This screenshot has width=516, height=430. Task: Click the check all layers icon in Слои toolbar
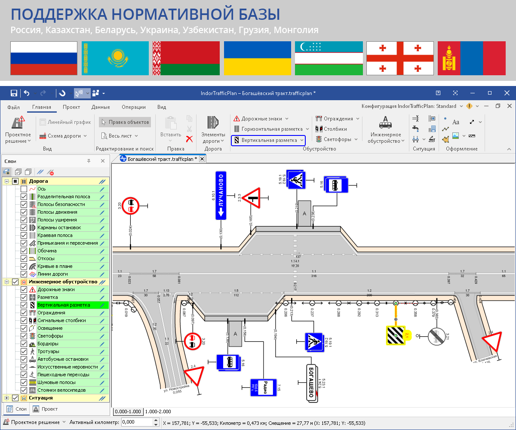18,172
